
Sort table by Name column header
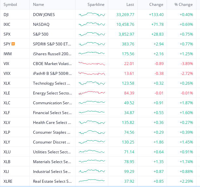[x=38, y=5]
